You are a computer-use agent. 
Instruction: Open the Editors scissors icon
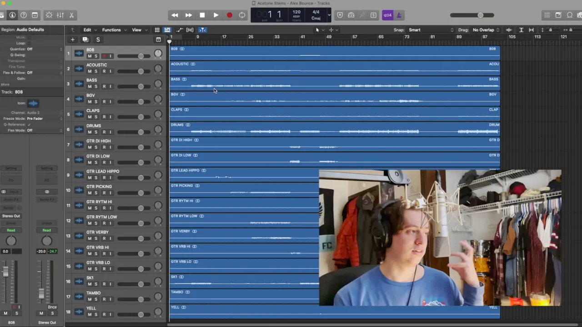(x=71, y=15)
